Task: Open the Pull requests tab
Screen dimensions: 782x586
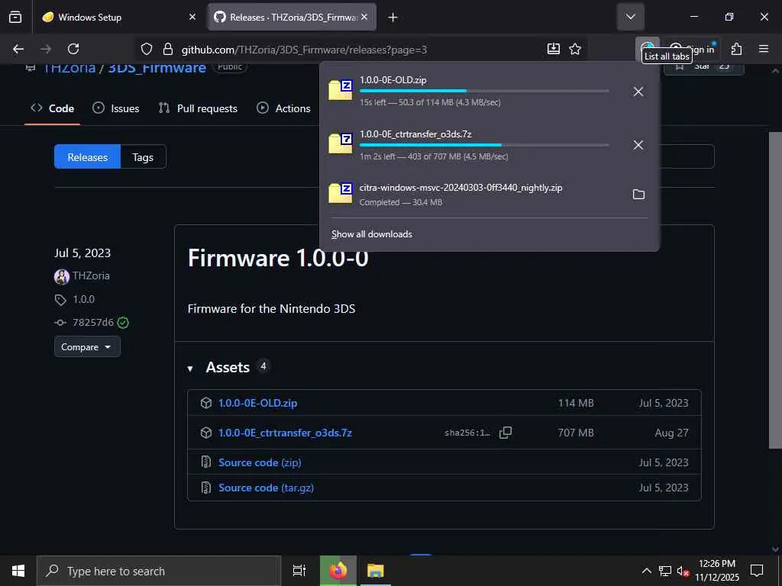Action: pyautogui.click(x=198, y=108)
